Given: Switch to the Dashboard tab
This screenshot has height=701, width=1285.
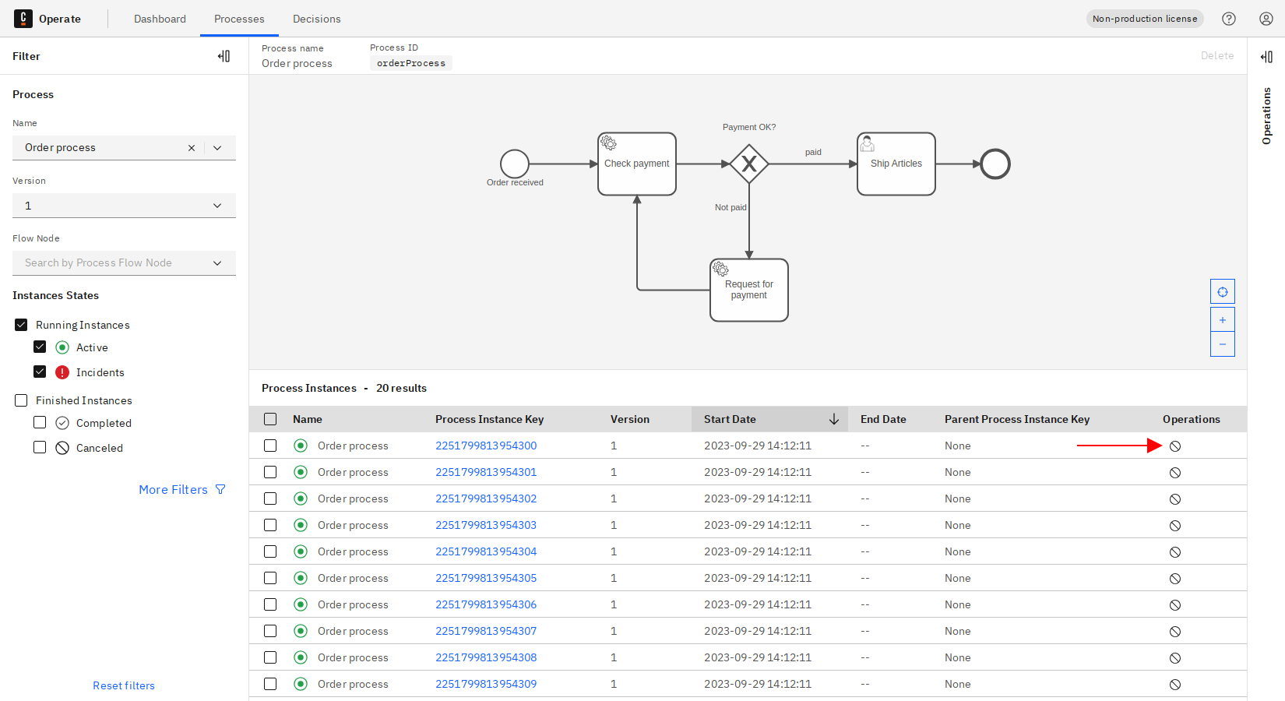Looking at the screenshot, I should click(160, 18).
